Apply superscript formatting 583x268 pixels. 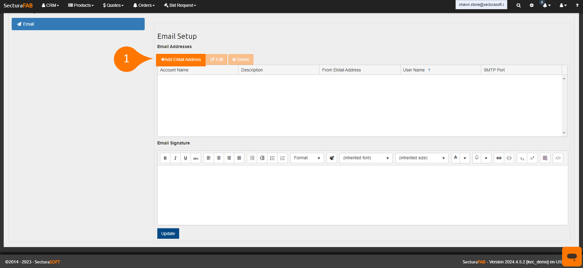click(532, 158)
